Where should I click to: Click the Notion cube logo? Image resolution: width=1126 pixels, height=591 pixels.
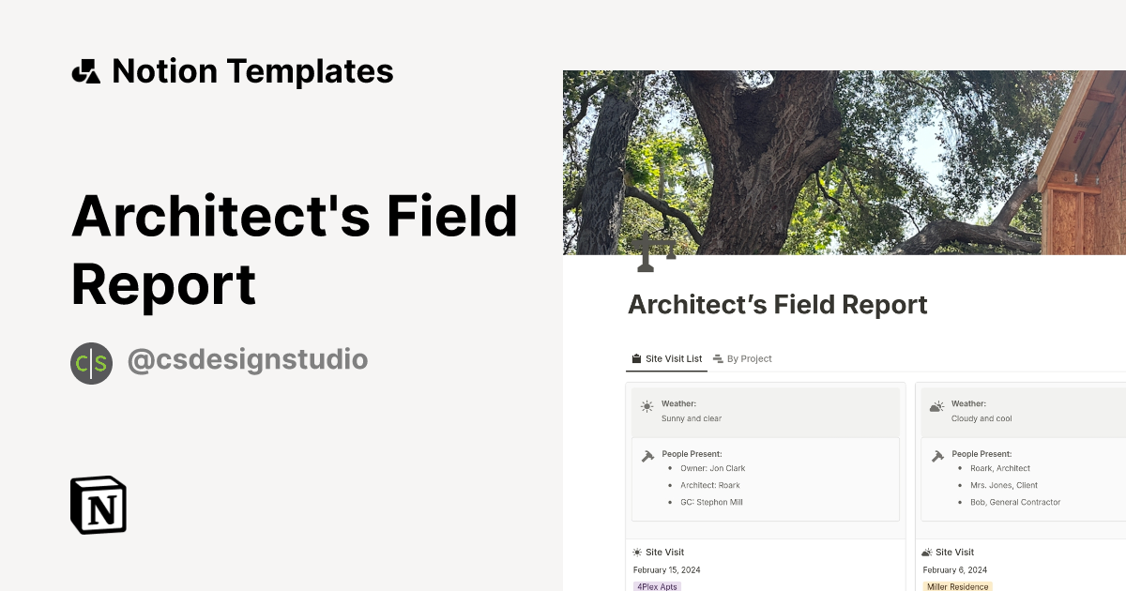[99, 506]
